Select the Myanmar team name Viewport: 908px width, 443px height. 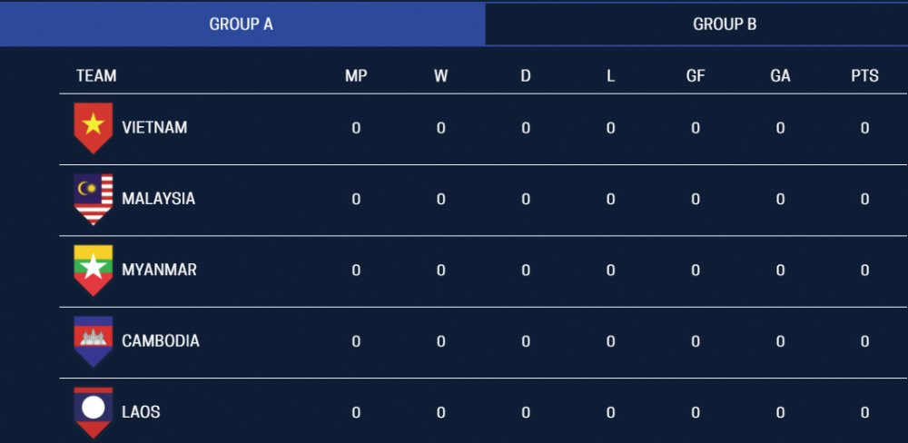pos(159,270)
